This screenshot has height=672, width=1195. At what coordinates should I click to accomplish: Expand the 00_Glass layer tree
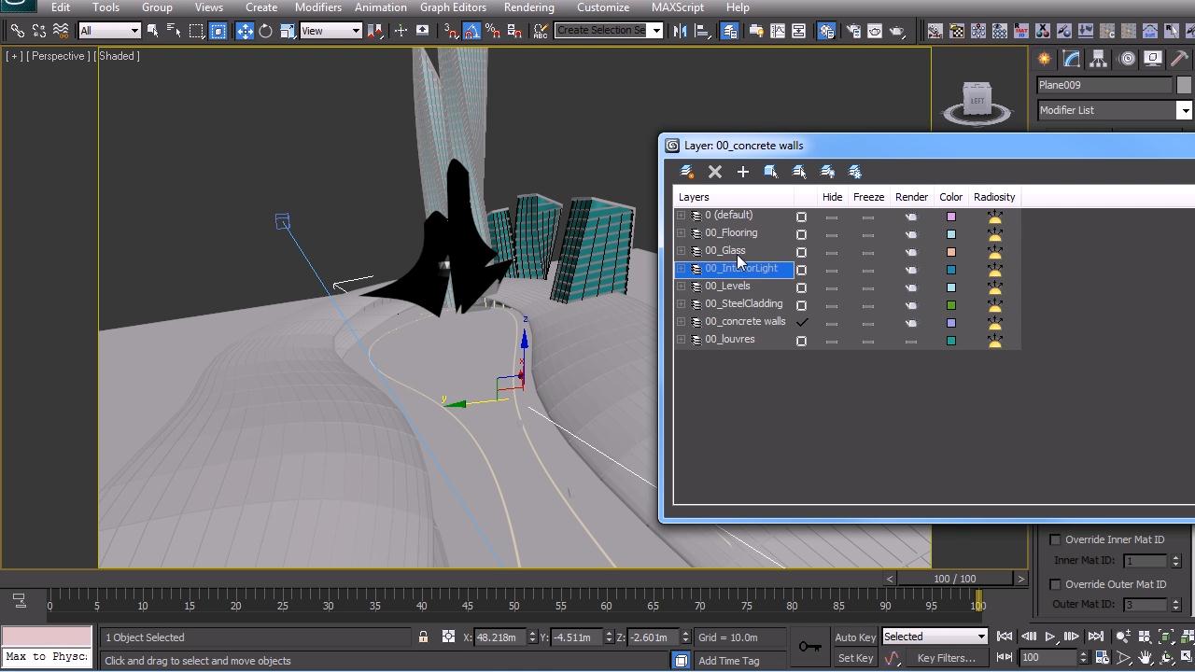click(x=681, y=251)
